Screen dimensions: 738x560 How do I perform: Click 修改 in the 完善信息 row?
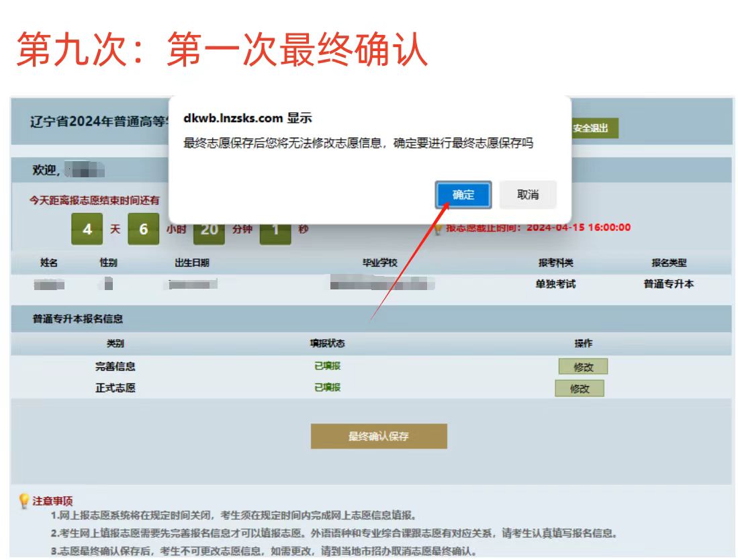click(x=583, y=367)
